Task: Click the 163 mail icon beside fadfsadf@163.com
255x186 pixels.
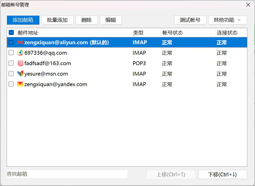Action: [x=20, y=63]
